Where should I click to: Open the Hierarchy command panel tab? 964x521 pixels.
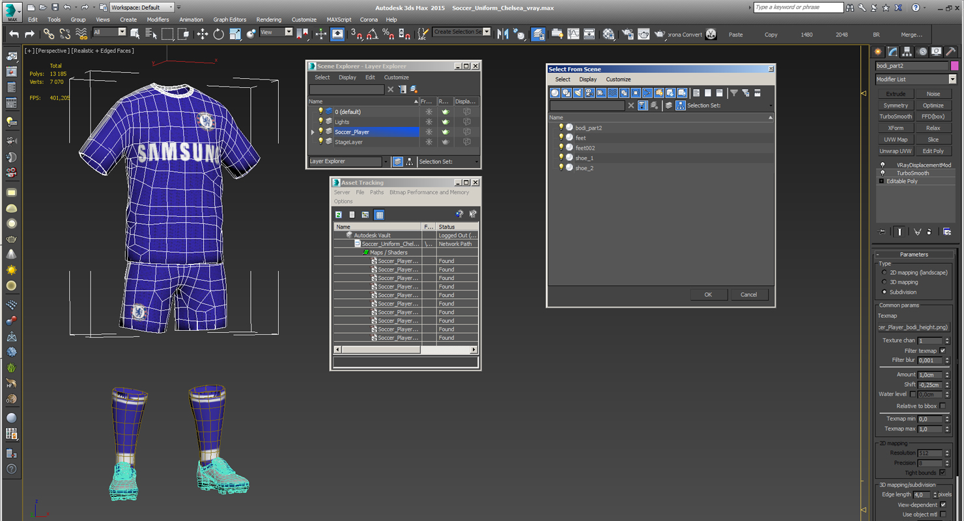(907, 51)
